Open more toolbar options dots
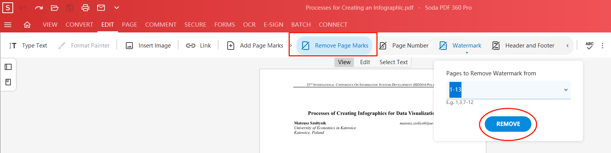Image resolution: width=611 pixels, height=153 pixels. click(602, 46)
